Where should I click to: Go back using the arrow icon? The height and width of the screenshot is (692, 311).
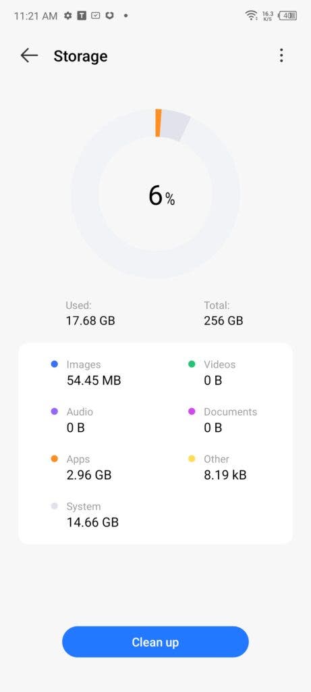(29, 55)
